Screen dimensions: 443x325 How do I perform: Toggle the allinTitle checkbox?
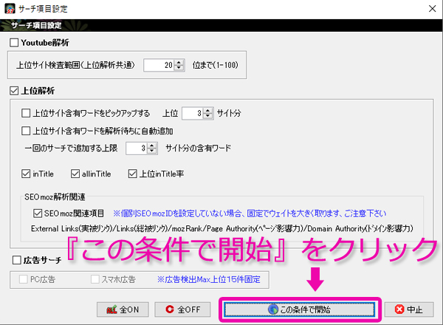[75, 175]
